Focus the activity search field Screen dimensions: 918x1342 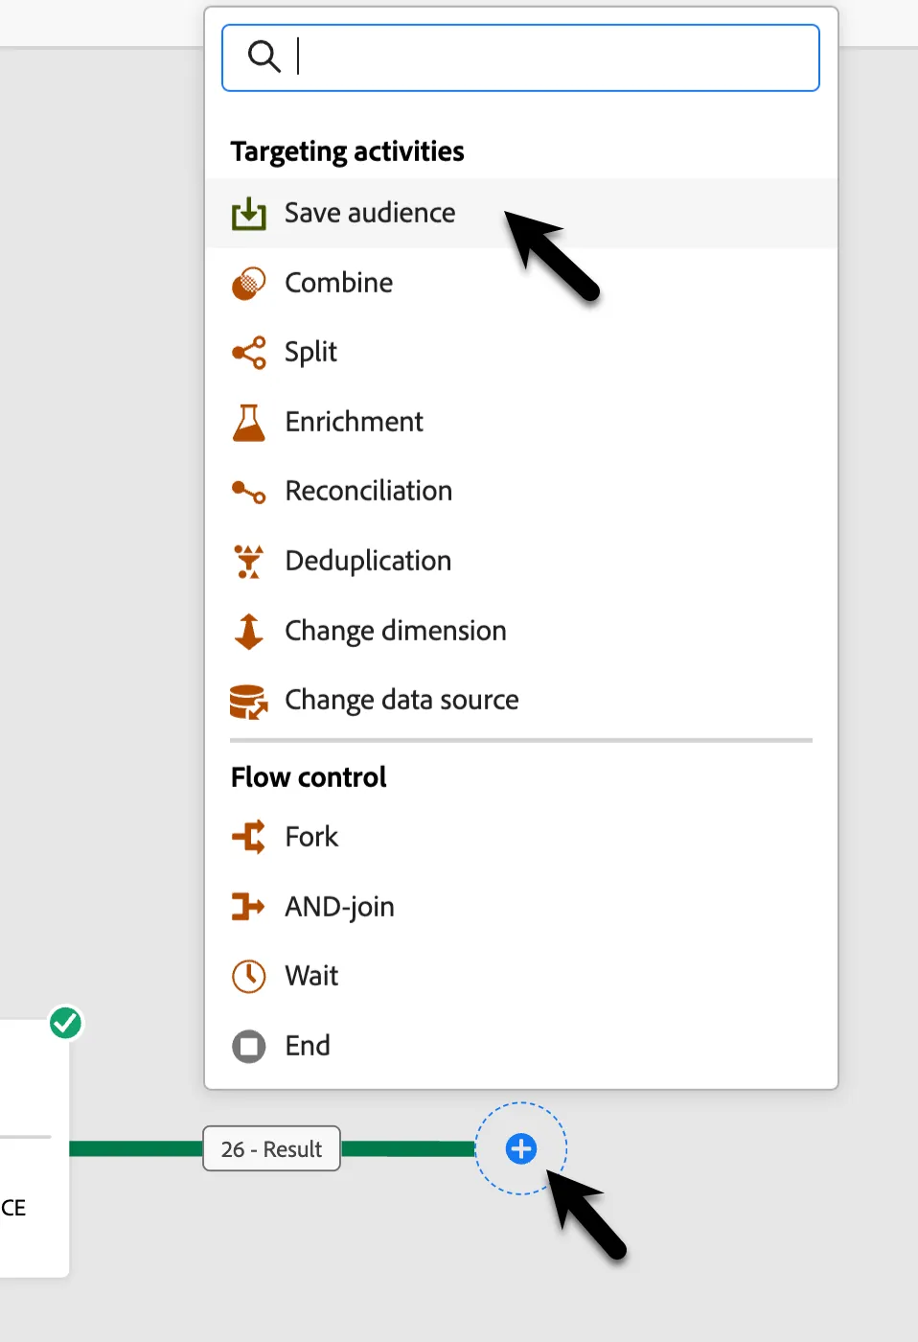point(520,58)
